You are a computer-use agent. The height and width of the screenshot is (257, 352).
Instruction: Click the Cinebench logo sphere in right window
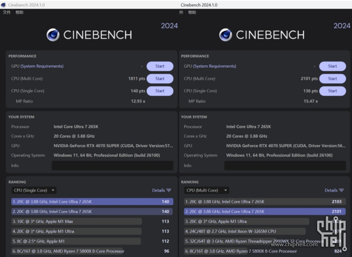(x=226, y=35)
